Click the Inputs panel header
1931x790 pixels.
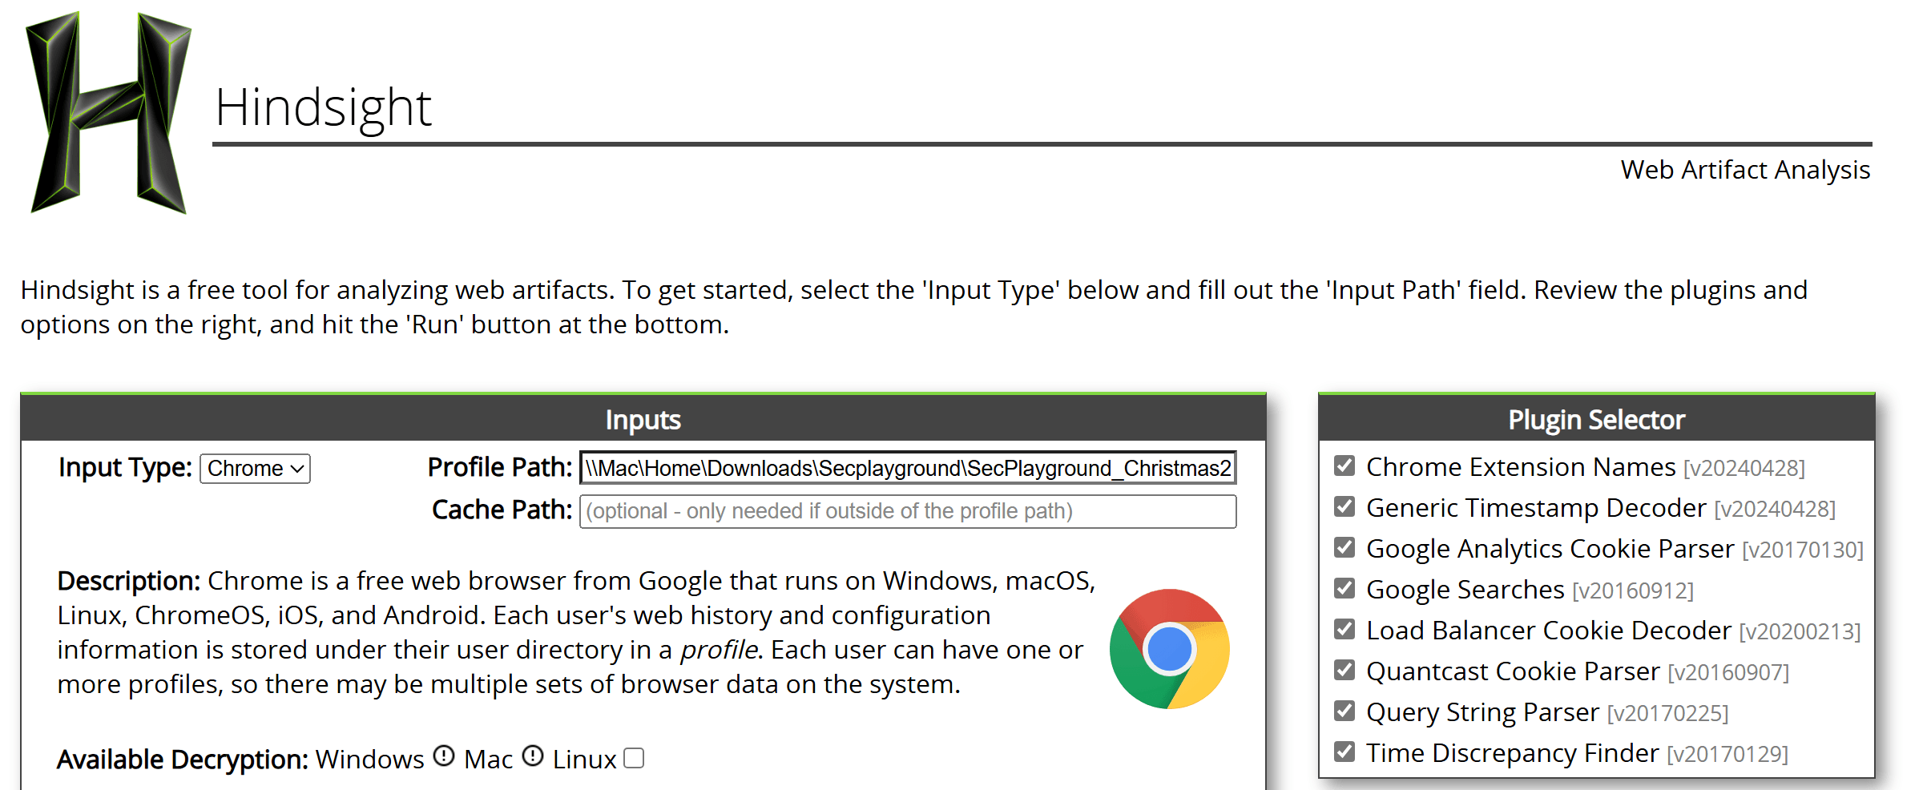point(643,420)
